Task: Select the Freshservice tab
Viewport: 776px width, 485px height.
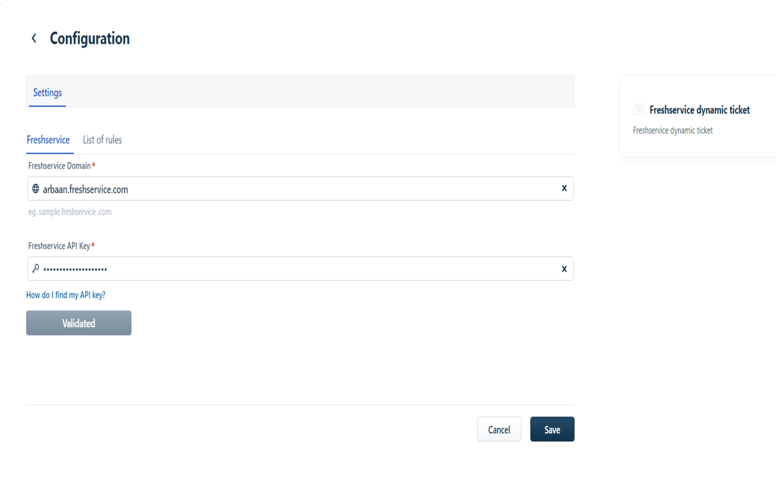Action: pyautogui.click(x=49, y=140)
